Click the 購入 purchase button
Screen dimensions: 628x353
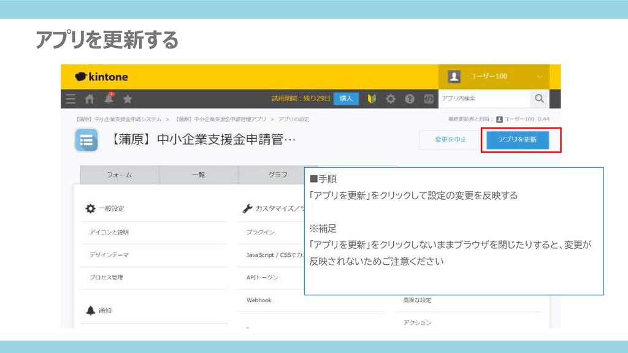[x=346, y=99]
